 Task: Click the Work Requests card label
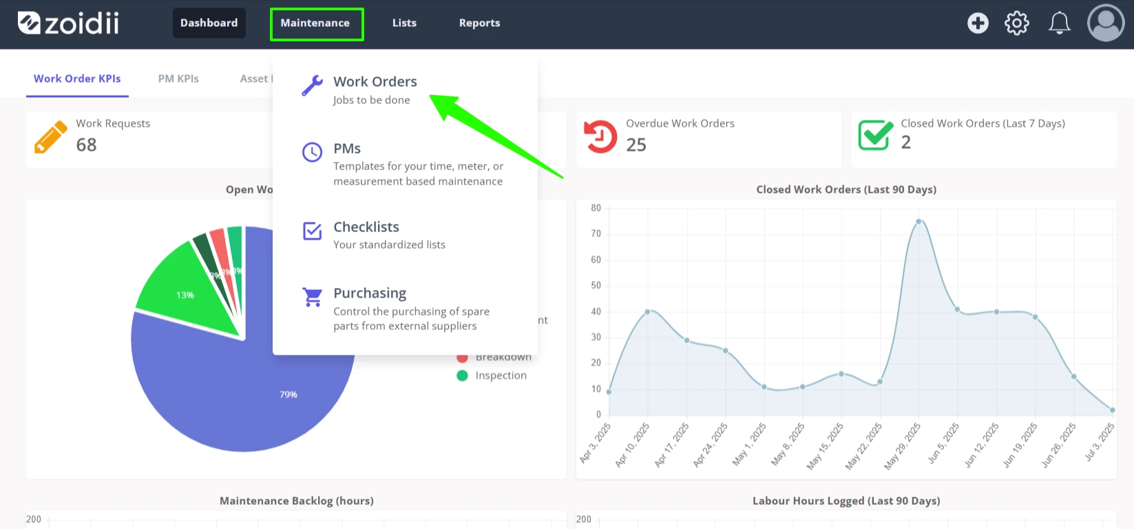coord(113,123)
